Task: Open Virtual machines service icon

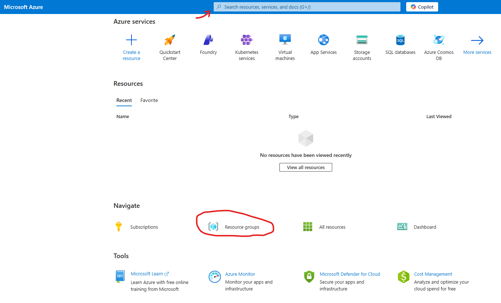Action: tap(285, 40)
